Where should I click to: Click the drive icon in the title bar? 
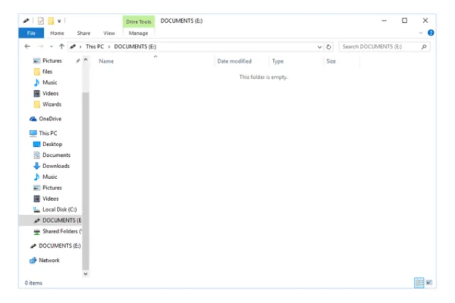[26, 21]
